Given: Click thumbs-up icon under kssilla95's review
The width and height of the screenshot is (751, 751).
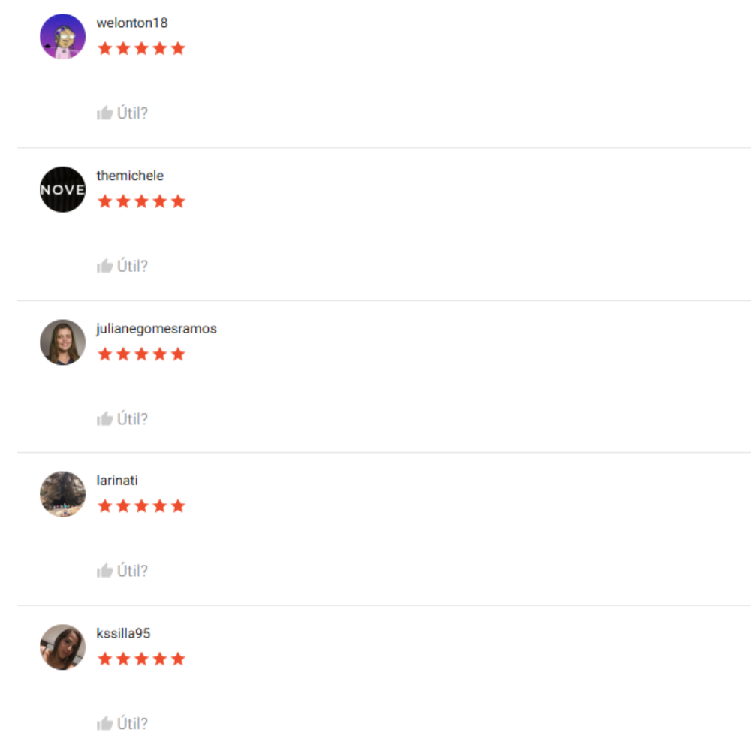Looking at the screenshot, I should pos(104,723).
